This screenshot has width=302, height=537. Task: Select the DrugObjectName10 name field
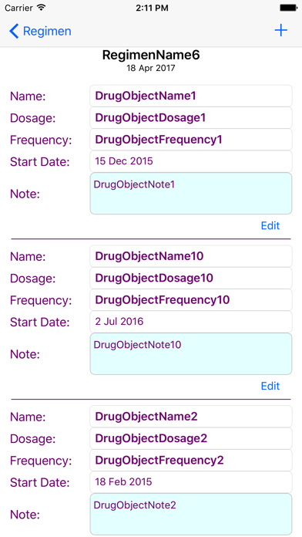(x=191, y=256)
